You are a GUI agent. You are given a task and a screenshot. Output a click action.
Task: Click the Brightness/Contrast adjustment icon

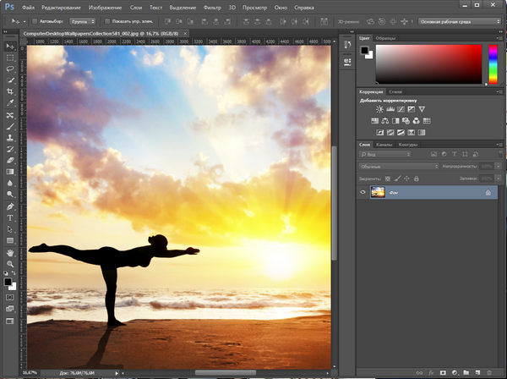click(380, 109)
